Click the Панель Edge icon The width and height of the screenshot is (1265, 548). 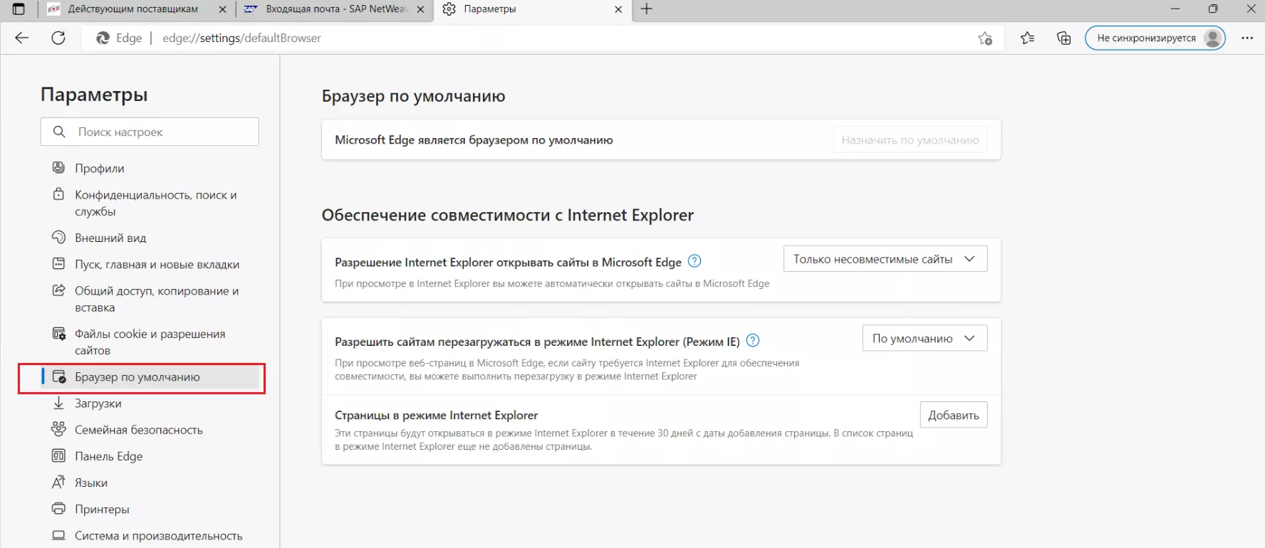[x=58, y=455]
